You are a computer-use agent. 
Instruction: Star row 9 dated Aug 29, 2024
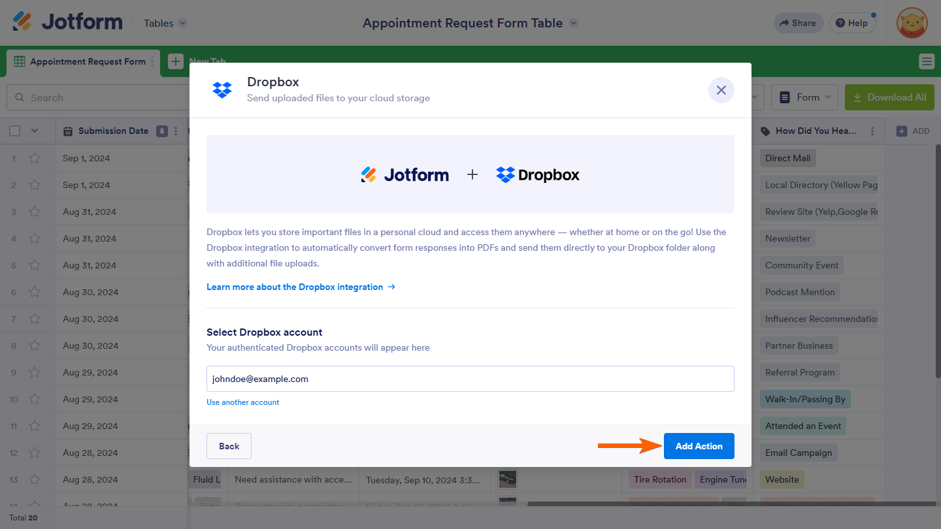point(35,372)
